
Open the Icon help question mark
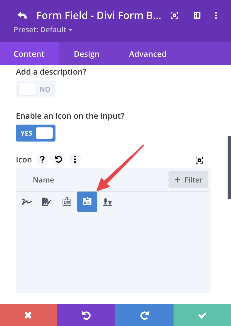click(x=42, y=159)
